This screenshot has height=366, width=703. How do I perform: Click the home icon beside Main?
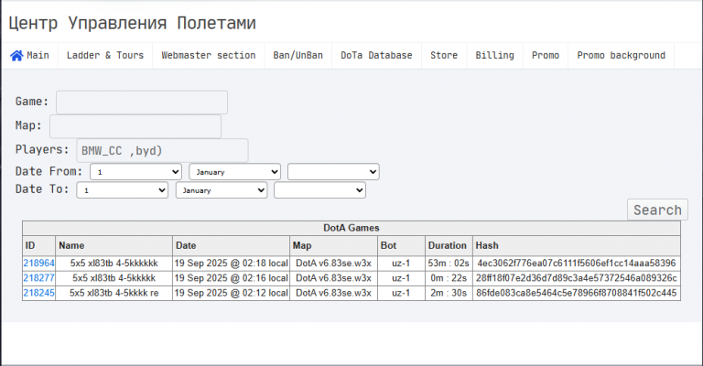[16, 56]
